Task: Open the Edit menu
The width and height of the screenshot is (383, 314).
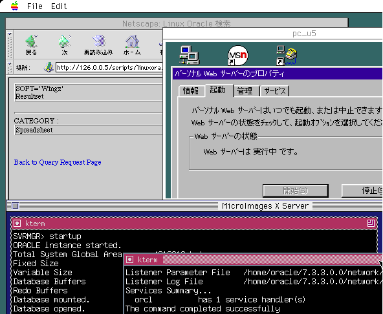Action: (x=59, y=6)
